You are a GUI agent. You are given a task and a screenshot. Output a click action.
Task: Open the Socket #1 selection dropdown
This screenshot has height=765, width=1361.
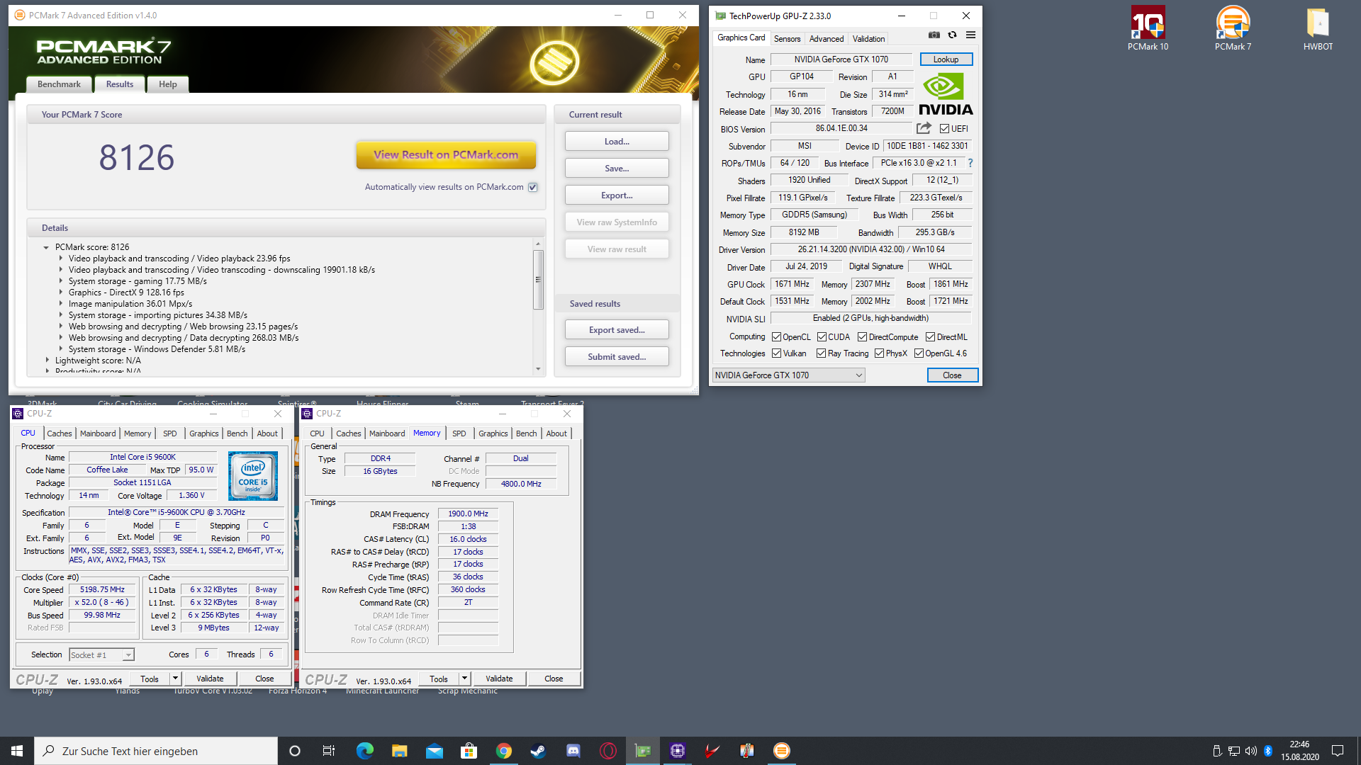tap(101, 655)
